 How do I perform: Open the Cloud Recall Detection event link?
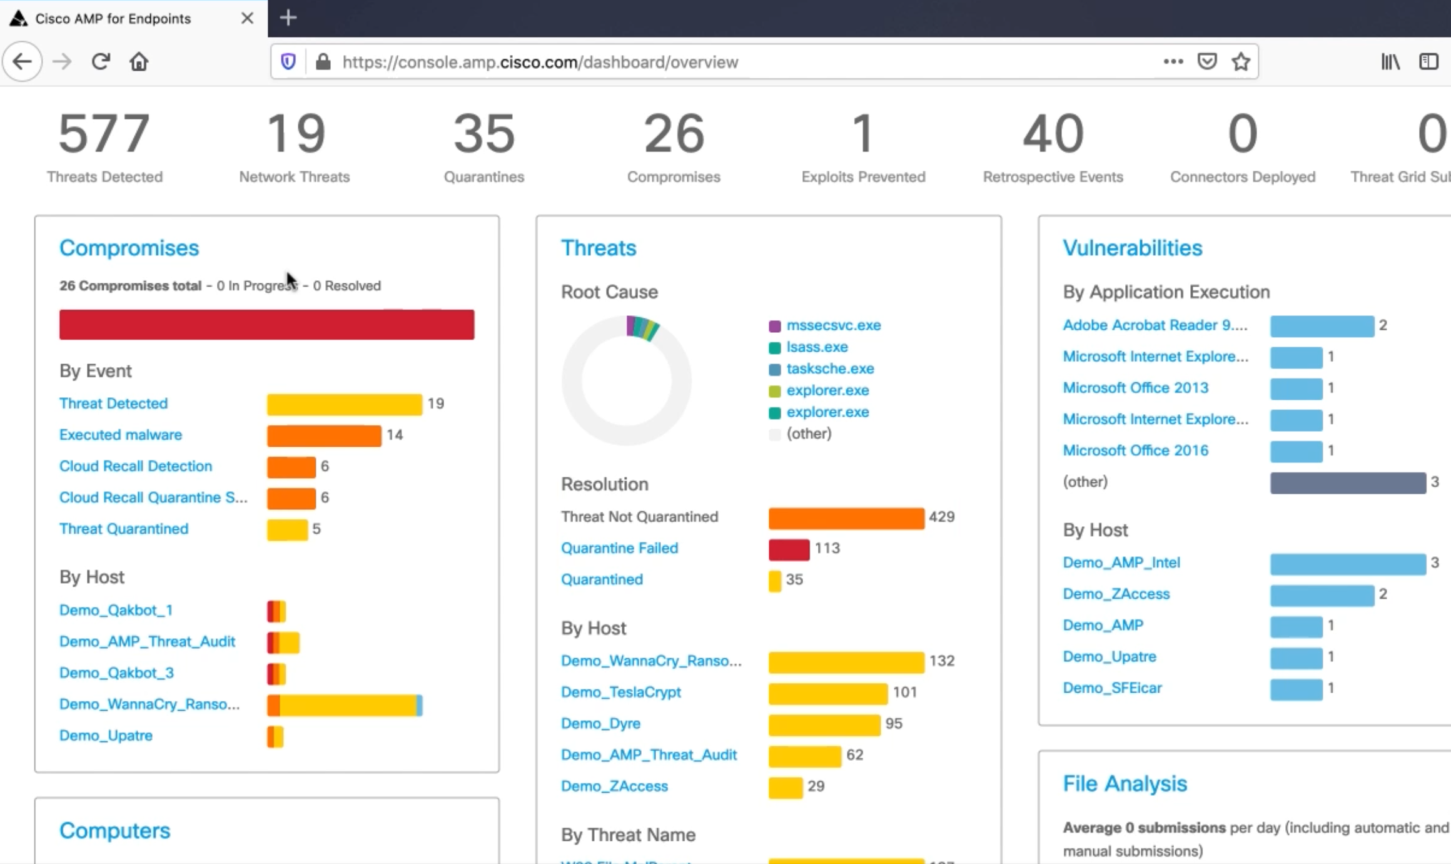click(x=136, y=465)
